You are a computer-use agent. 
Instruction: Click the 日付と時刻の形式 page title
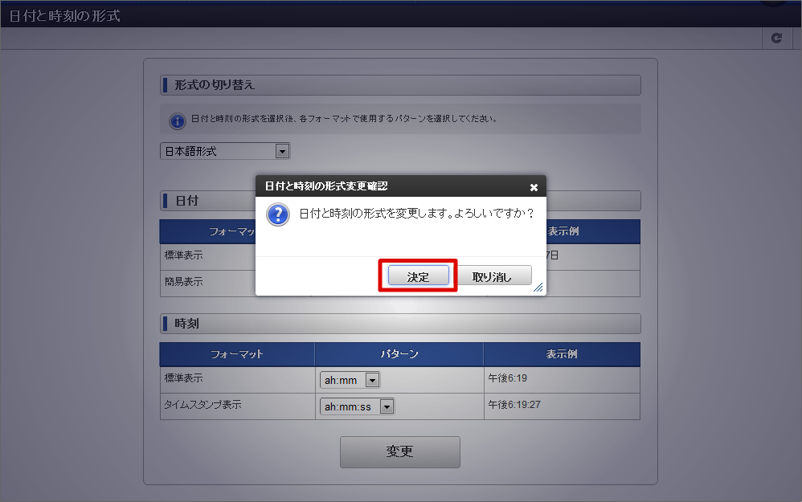click(x=64, y=16)
